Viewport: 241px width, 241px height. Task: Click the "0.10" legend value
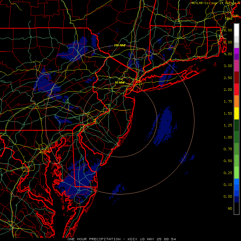228,185
